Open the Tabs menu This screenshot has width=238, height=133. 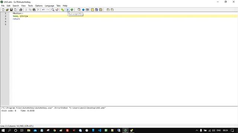click(x=58, y=6)
